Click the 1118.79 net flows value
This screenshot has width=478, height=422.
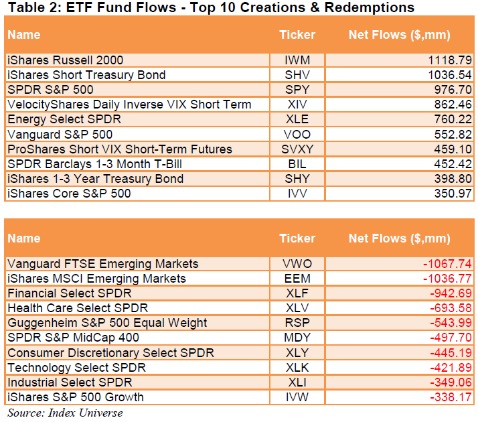tap(449, 60)
